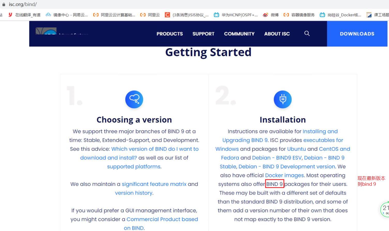Open the 尚硅谷_Docker核 bookmark
Image resolution: width=389 pixels, height=231 pixels.
(340, 15)
